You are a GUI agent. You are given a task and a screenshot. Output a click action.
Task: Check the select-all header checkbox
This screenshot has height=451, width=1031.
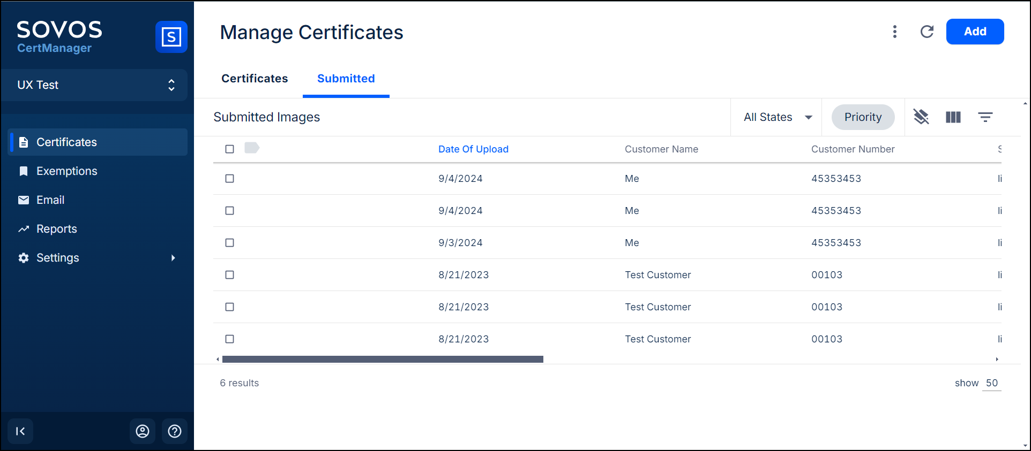point(229,149)
